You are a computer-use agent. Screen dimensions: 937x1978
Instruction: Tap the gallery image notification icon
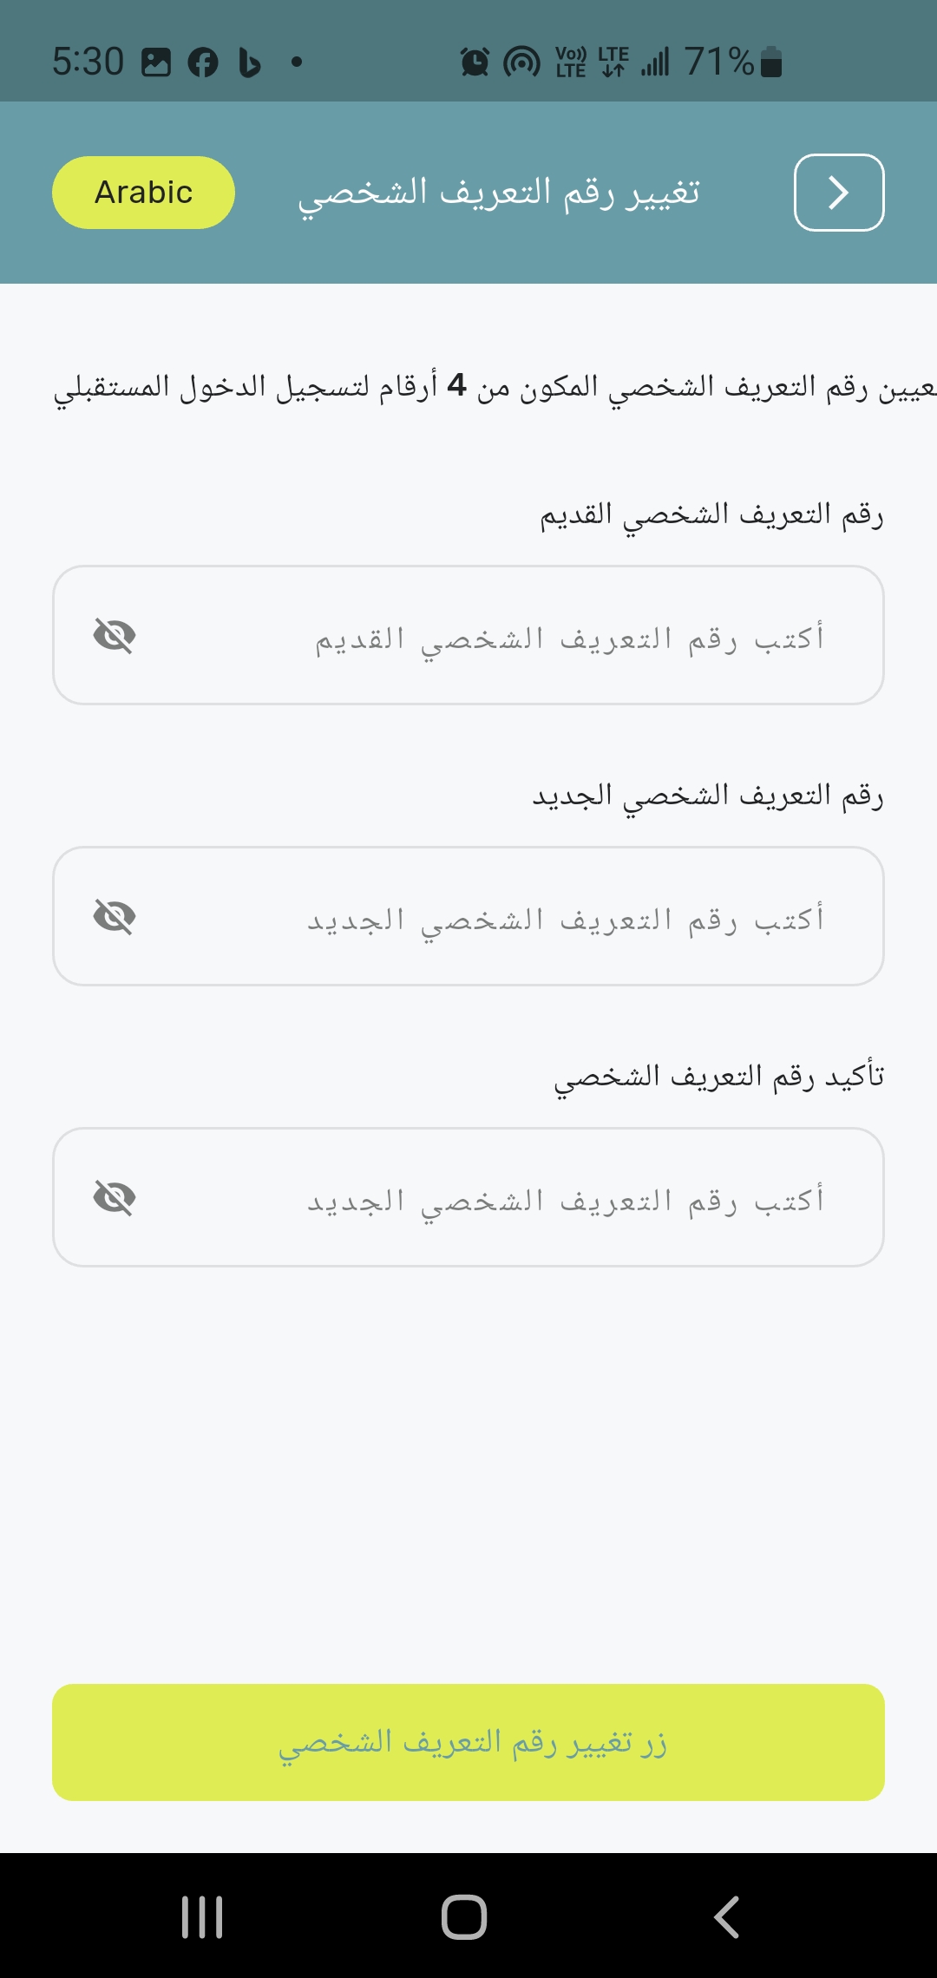pyautogui.click(x=156, y=62)
